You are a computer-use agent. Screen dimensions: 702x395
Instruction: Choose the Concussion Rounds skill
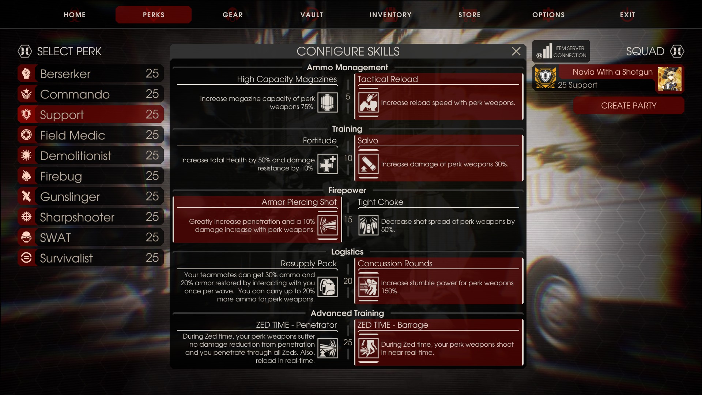(x=439, y=281)
